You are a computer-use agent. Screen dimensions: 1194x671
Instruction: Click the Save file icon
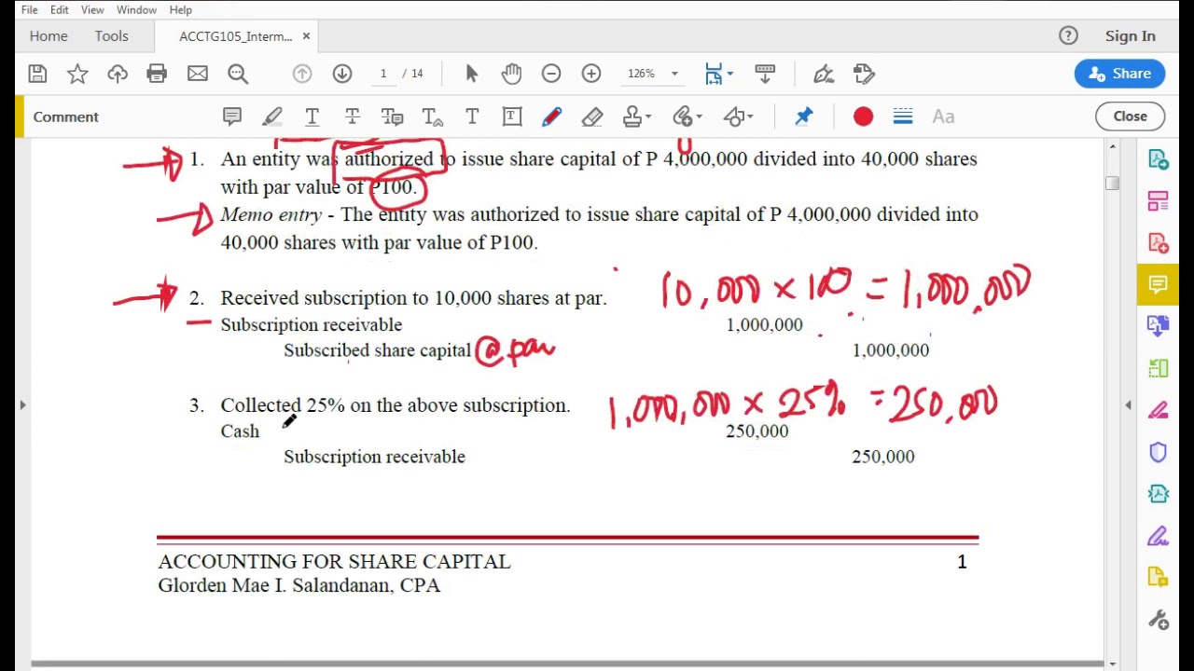point(37,74)
